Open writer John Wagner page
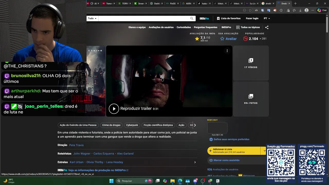329x185 pixels. point(82,154)
